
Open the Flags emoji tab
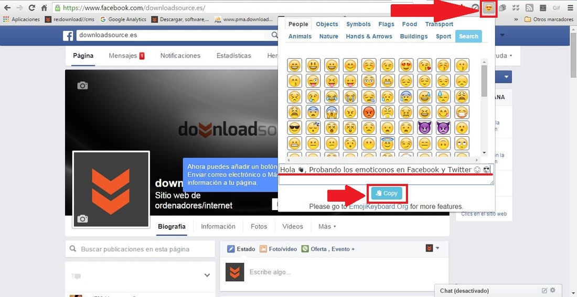[387, 24]
